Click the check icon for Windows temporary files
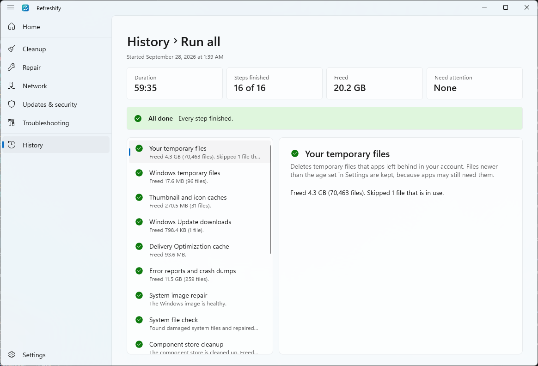538x366 pixels. (x=139, y=173)
